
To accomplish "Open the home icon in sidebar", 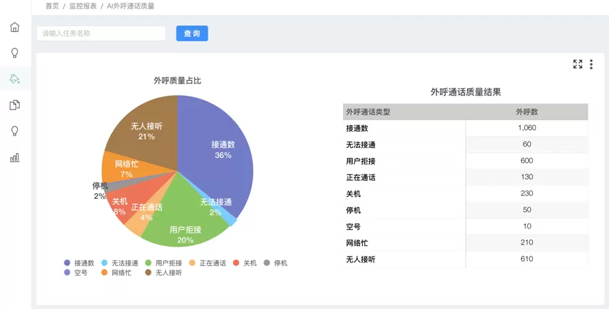I will (x=15, y=27).
